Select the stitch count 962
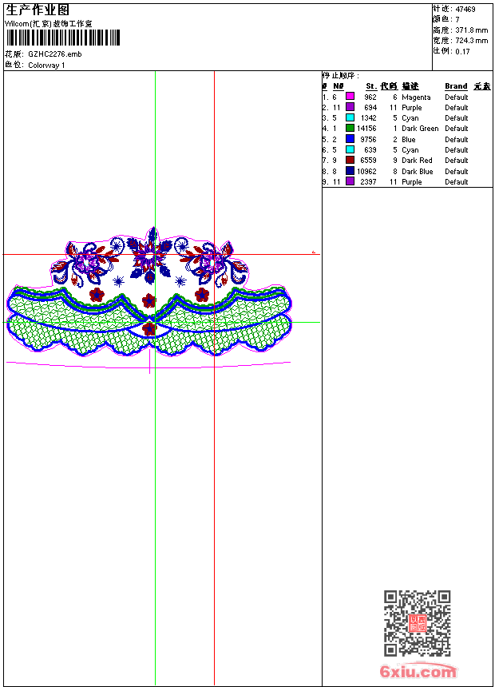The image size is (495, 687). 370,97
